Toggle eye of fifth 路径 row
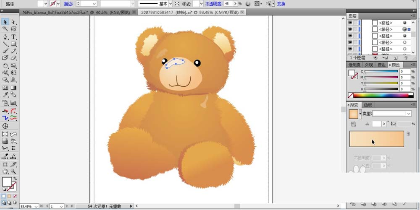420x210 pixels. [350, 49]
